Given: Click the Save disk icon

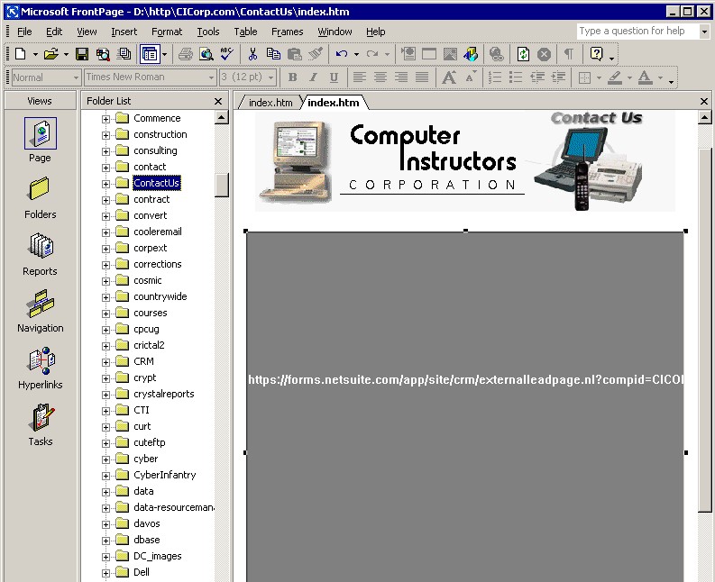Looking at the screenshot, I should [82, 54].
